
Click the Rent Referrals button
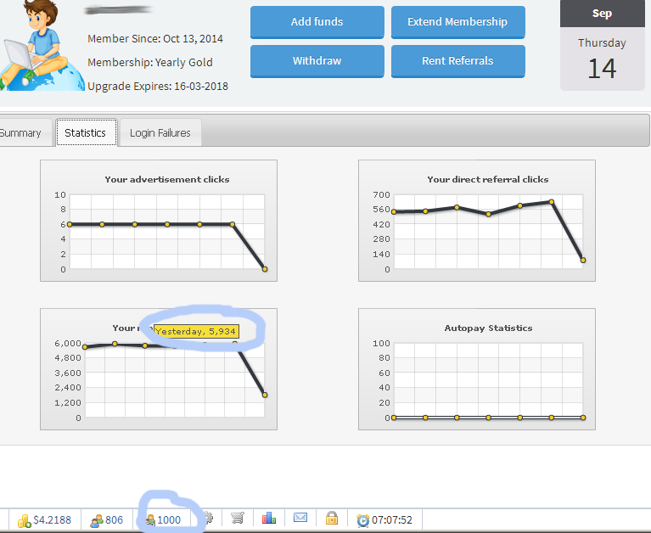click(457, 61)
